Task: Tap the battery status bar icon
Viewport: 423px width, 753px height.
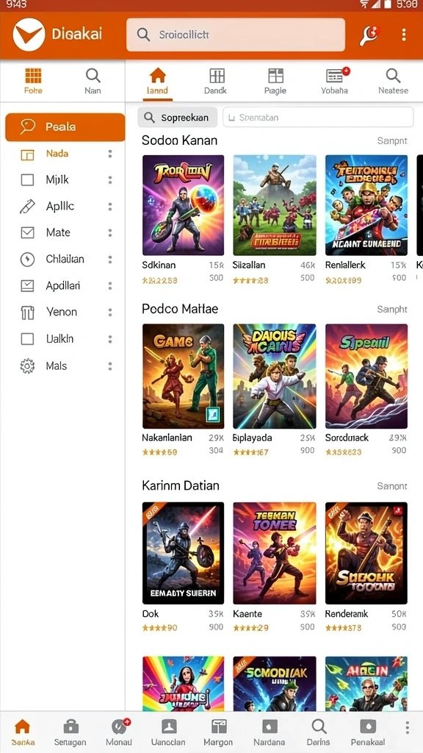Action: [x=389, y=4]
